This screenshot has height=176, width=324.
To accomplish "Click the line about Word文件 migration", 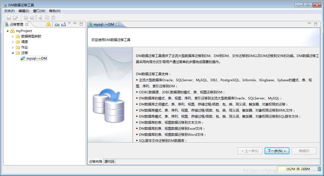I will point(171,135).
